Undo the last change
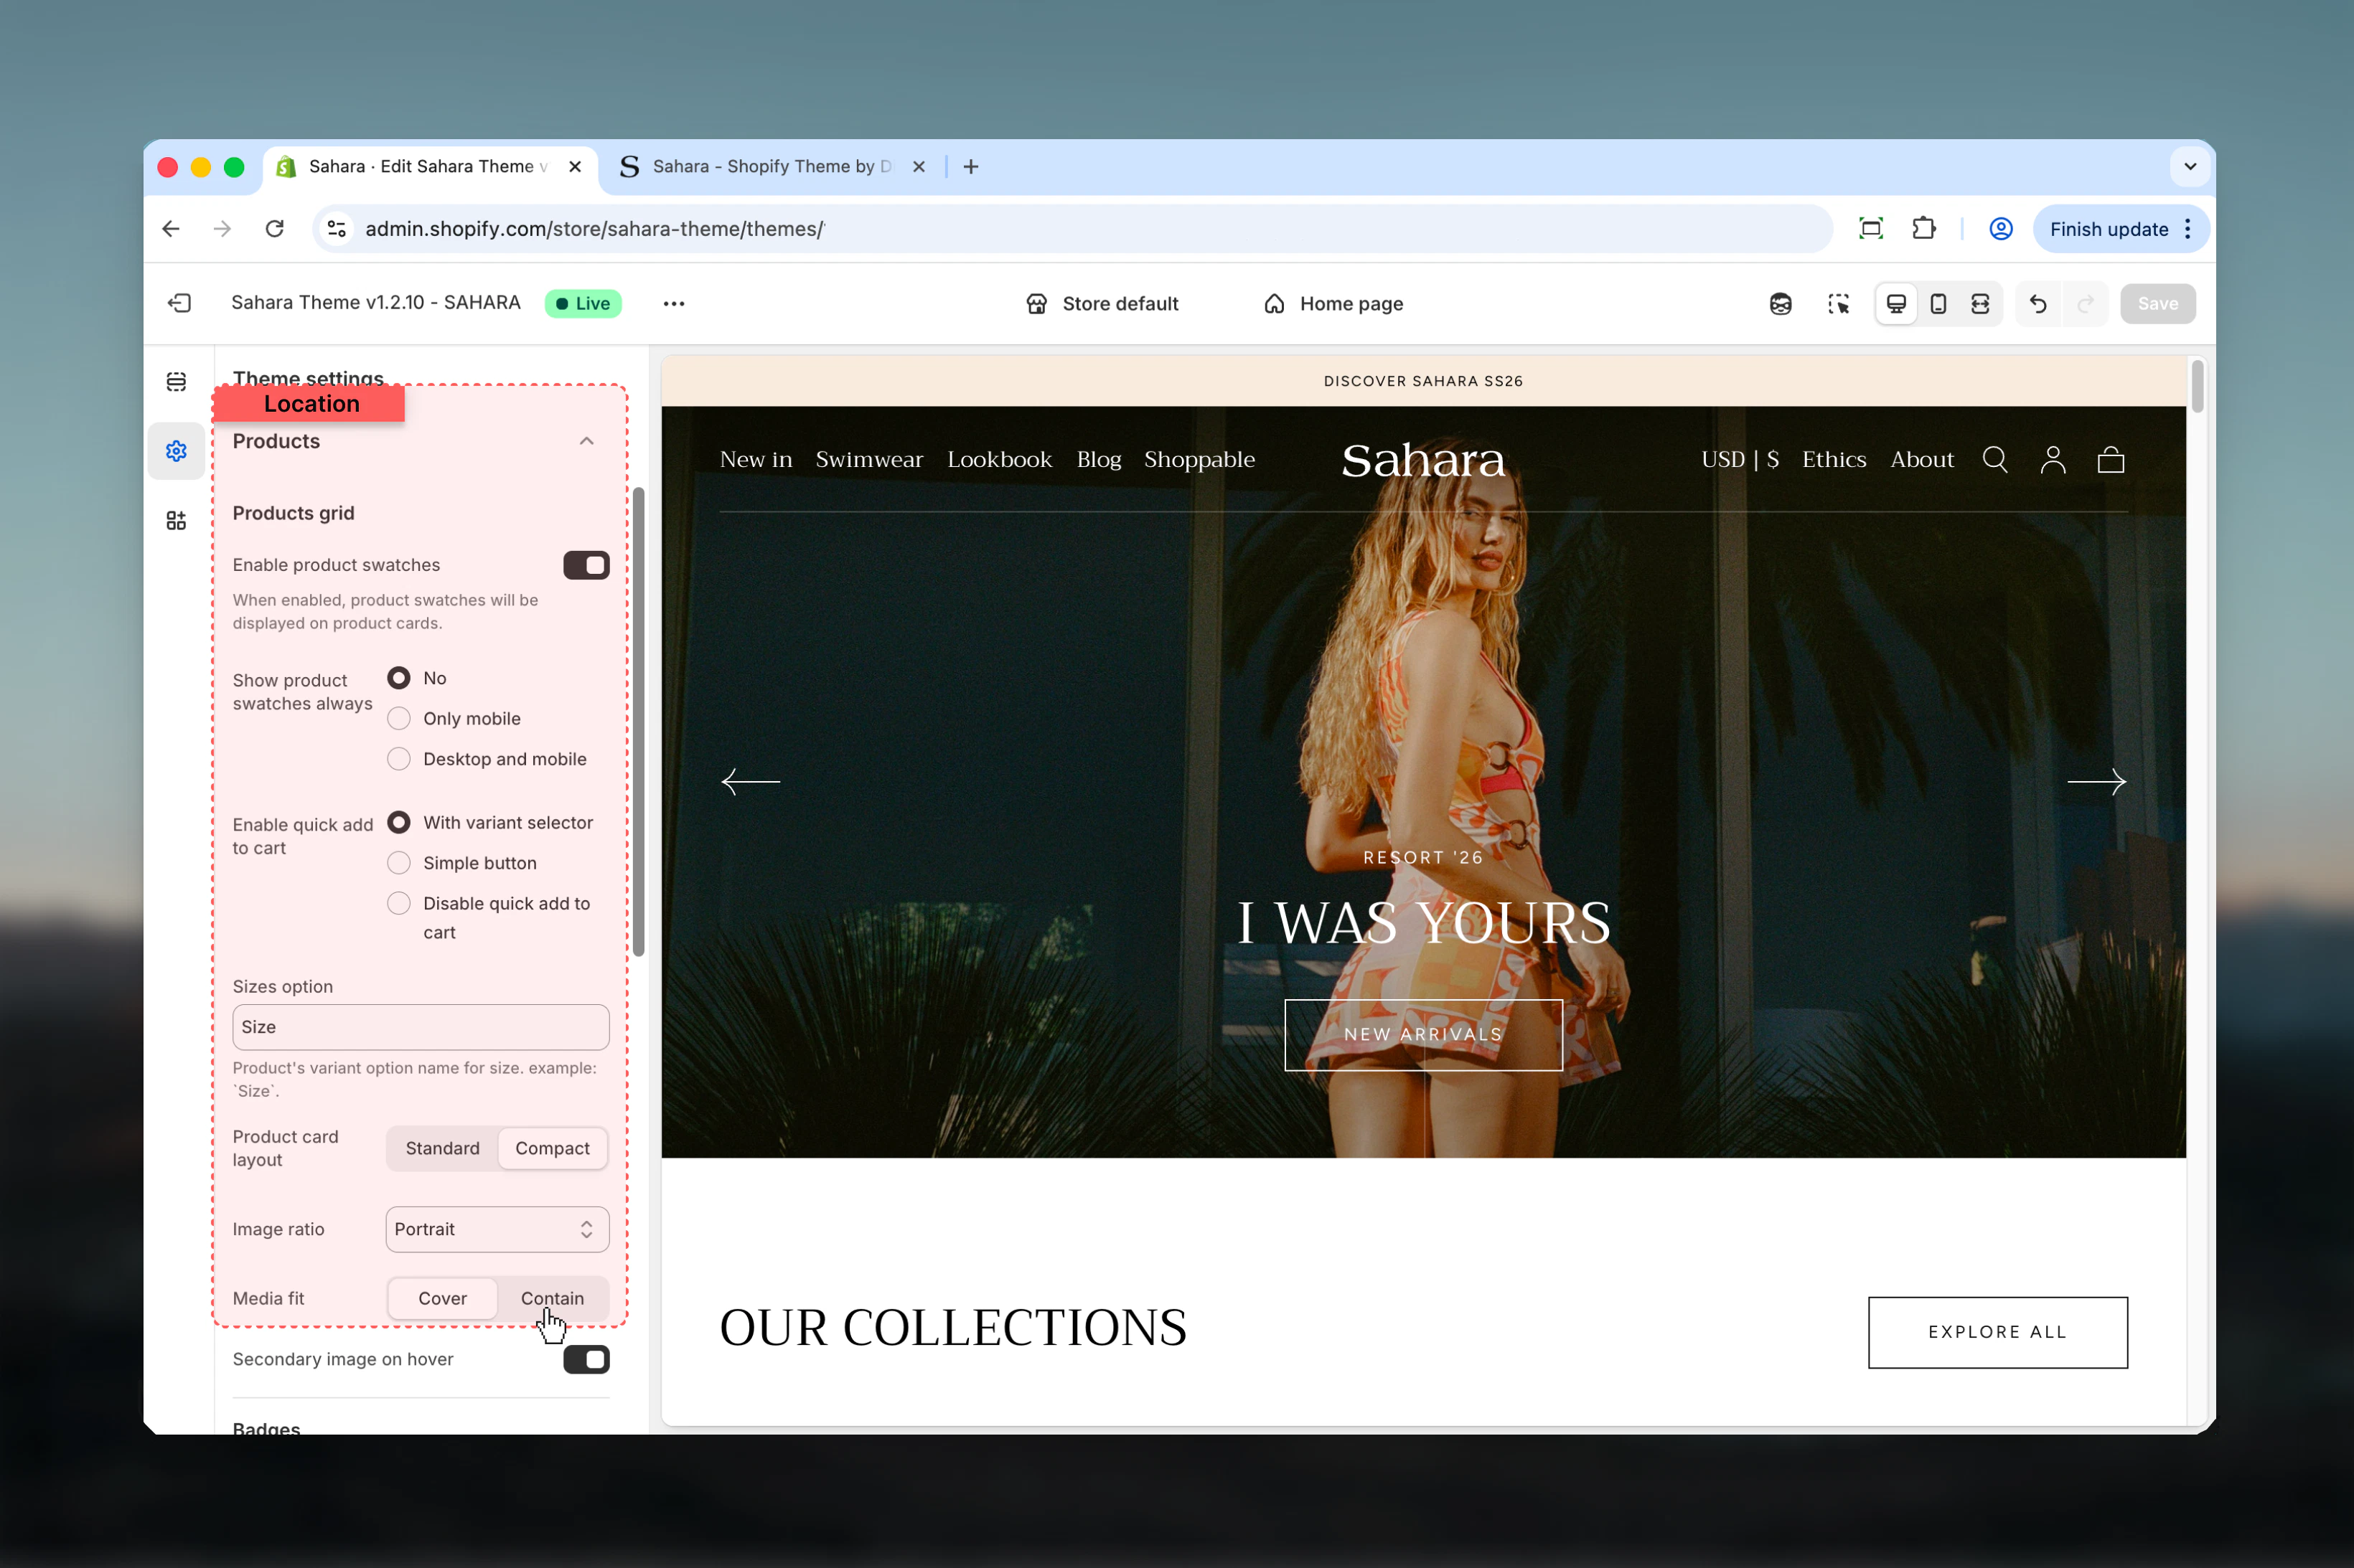This screenshot has width=2354, height=1568. tap(2038, 304)
